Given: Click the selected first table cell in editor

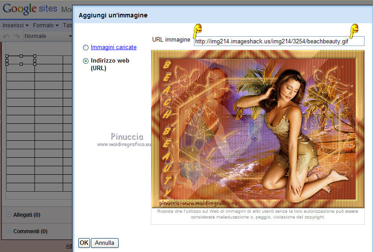Looking at the screenshot, I should pos(21,60).
